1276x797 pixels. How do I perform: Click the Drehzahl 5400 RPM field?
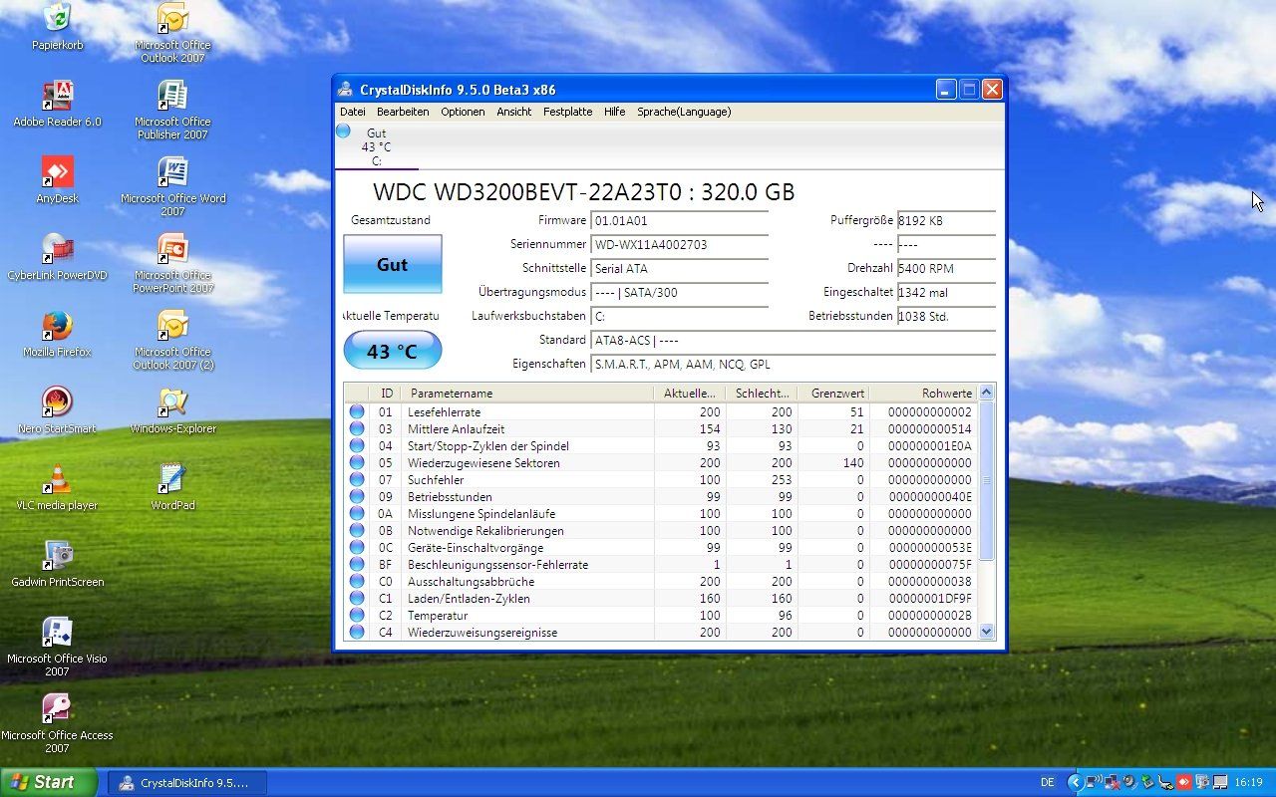click(x=946, y=269)
